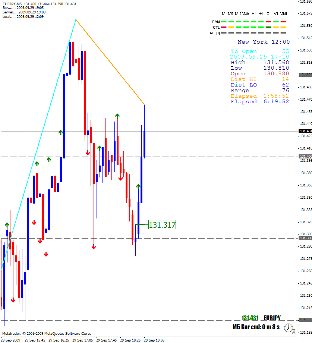The width and height of the screenshot is (312, 343).
Task: Click the CAN row label
Action: [x=215, y=22]
